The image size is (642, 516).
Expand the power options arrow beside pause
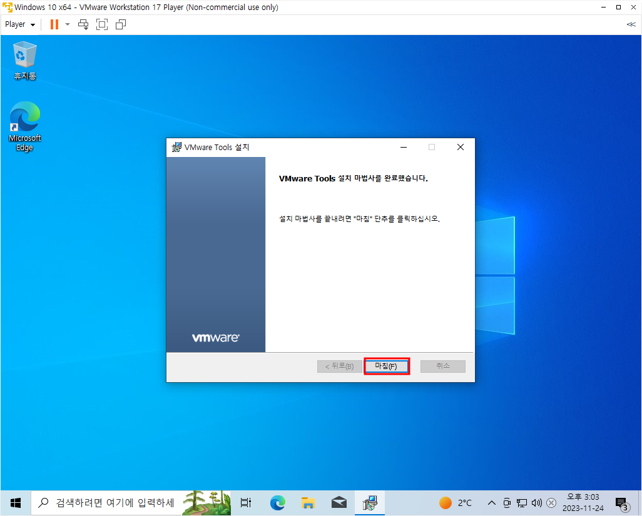pos(68,24)
